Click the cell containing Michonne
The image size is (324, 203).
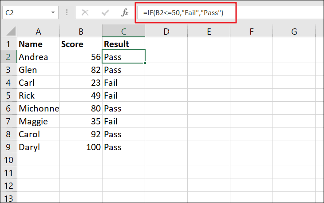pyautogui.click(x=38, y=108)
